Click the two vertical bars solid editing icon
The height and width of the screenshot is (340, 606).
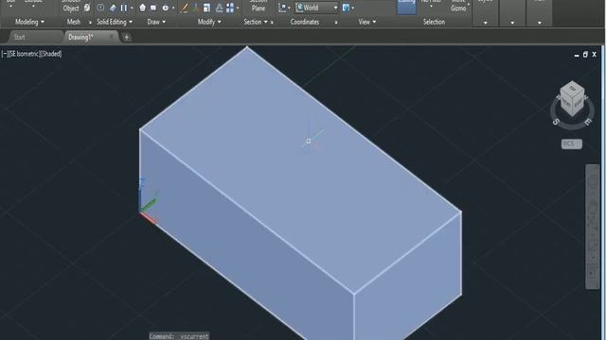point(124,8)
